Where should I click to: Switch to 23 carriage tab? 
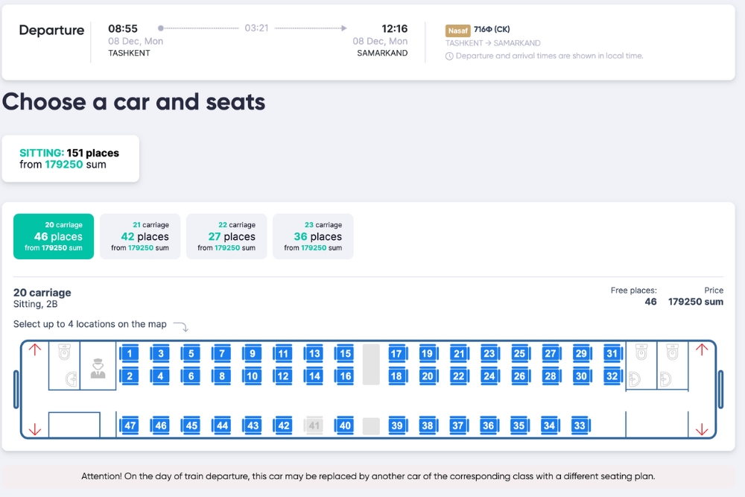coord(313,236)
